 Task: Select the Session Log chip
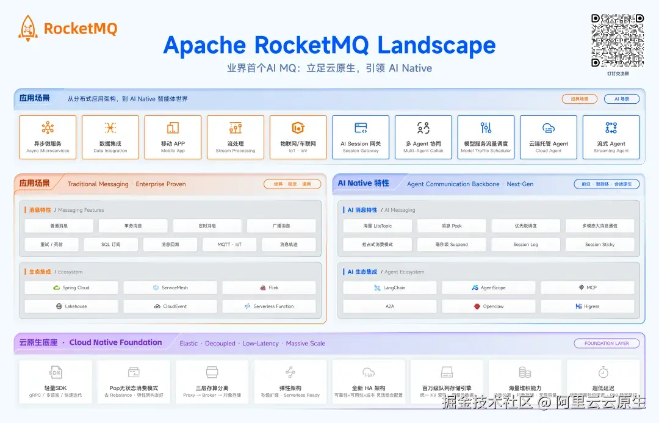pyautogui.click(x=526, y=244)
